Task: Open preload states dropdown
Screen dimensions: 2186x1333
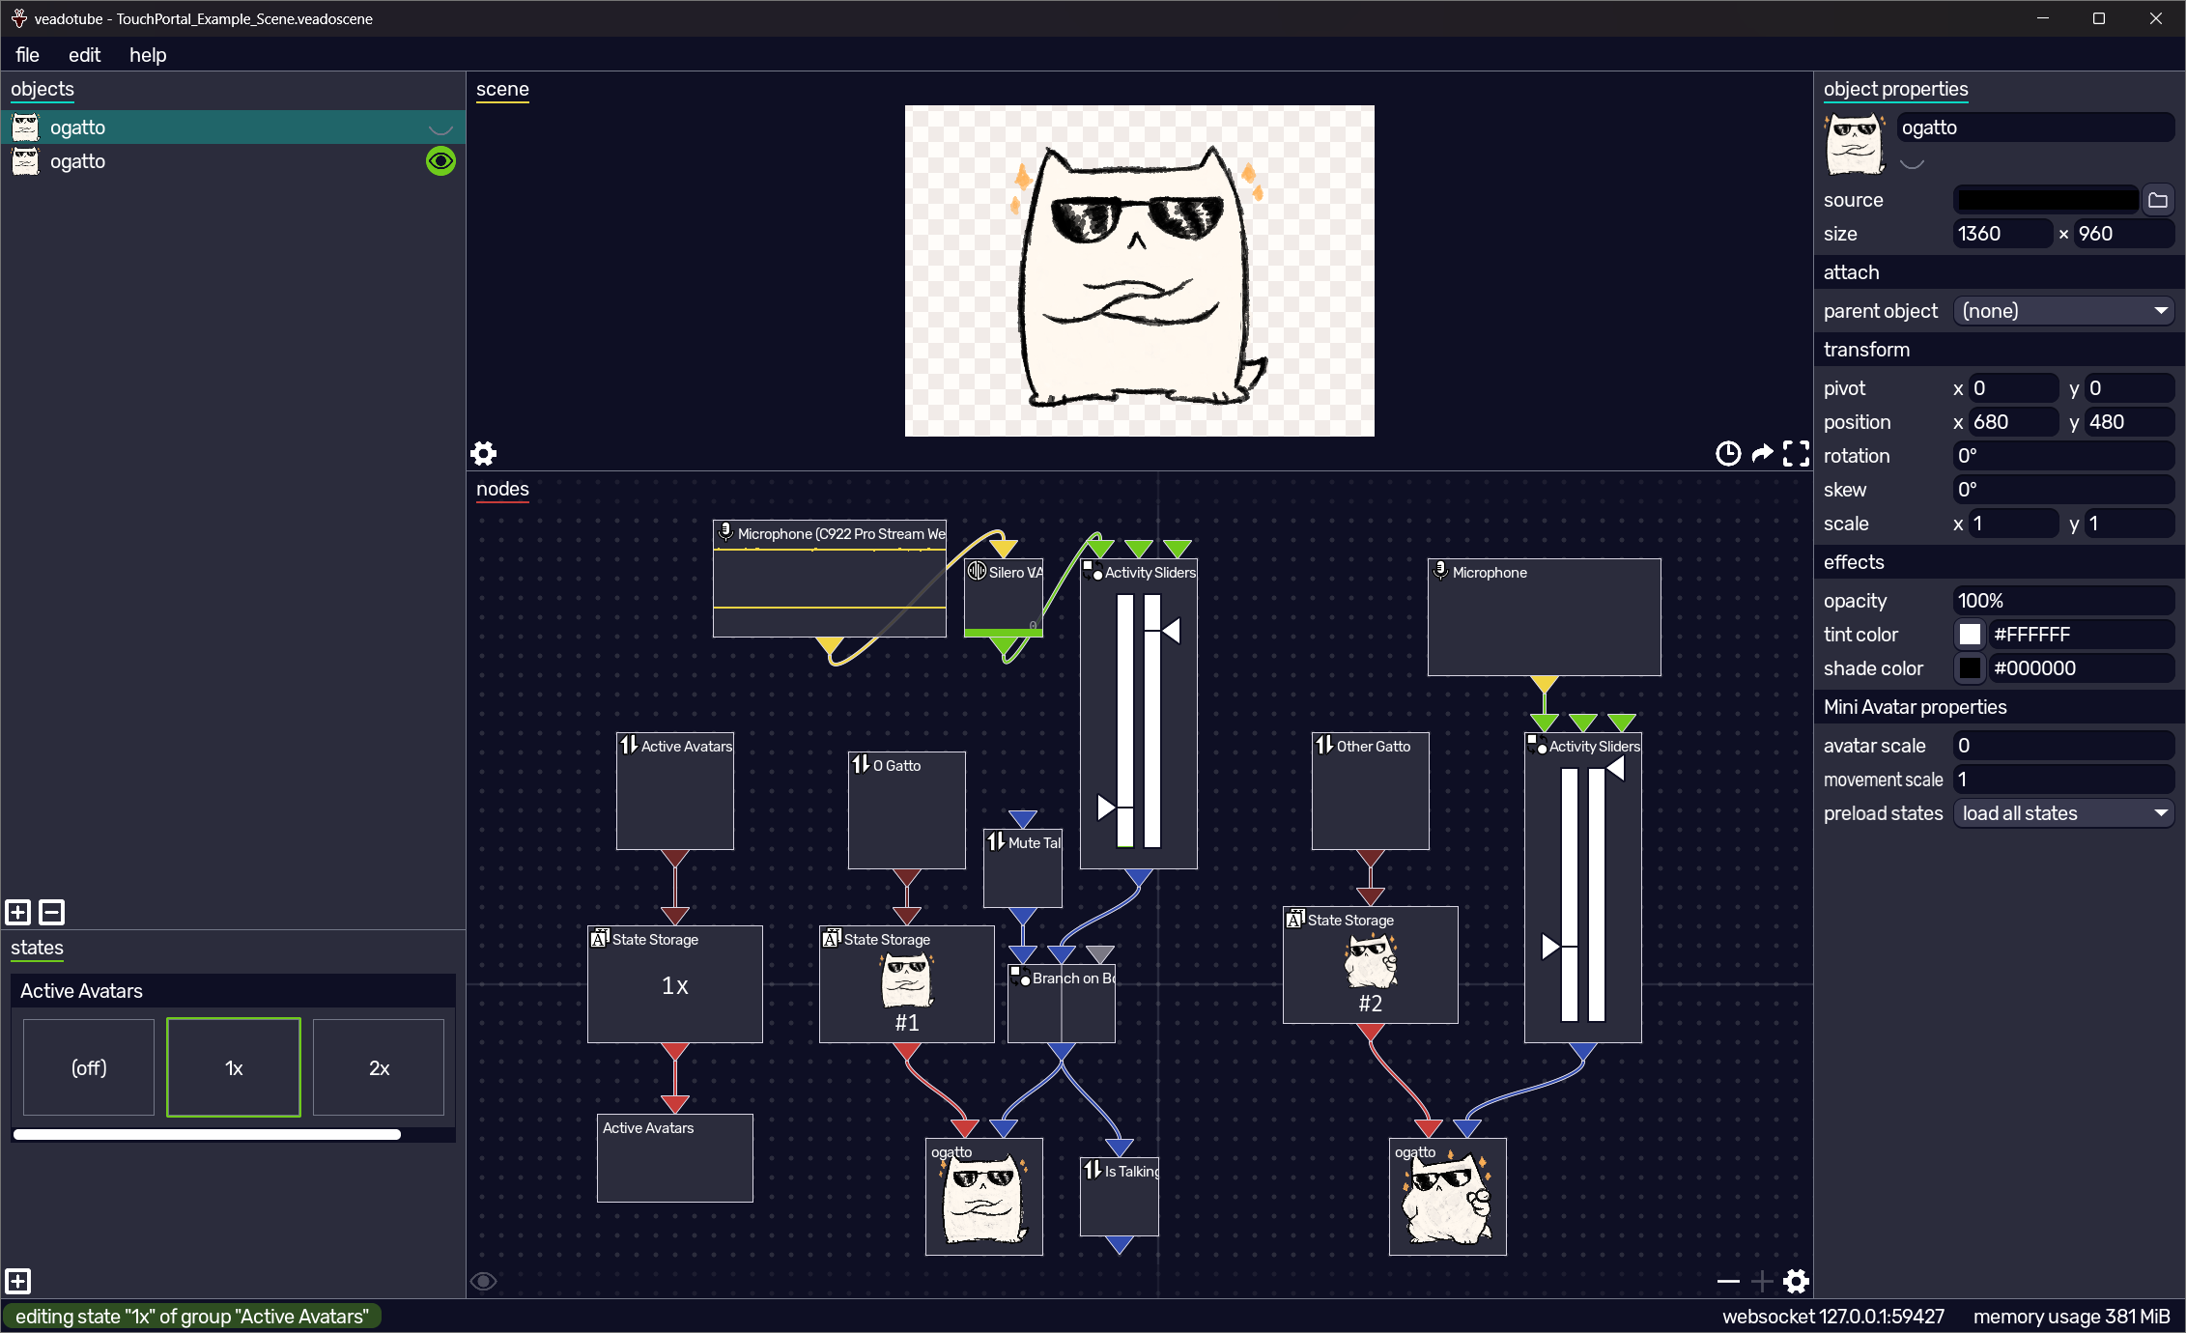Action: [x=2064, y=813]
